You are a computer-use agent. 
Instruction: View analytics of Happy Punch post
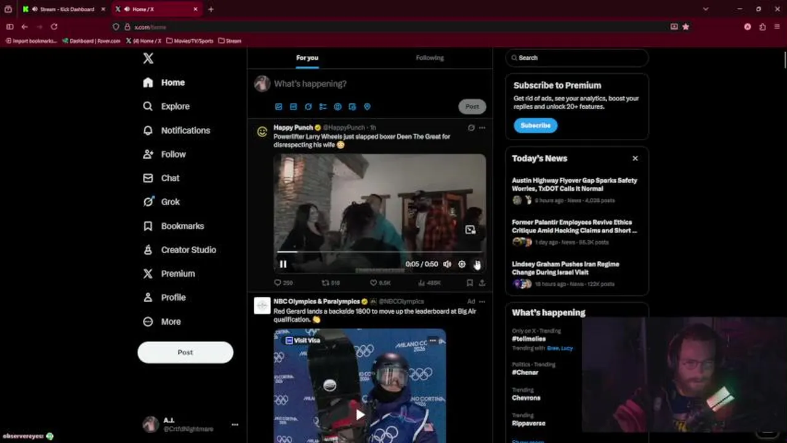pos(429,283)
